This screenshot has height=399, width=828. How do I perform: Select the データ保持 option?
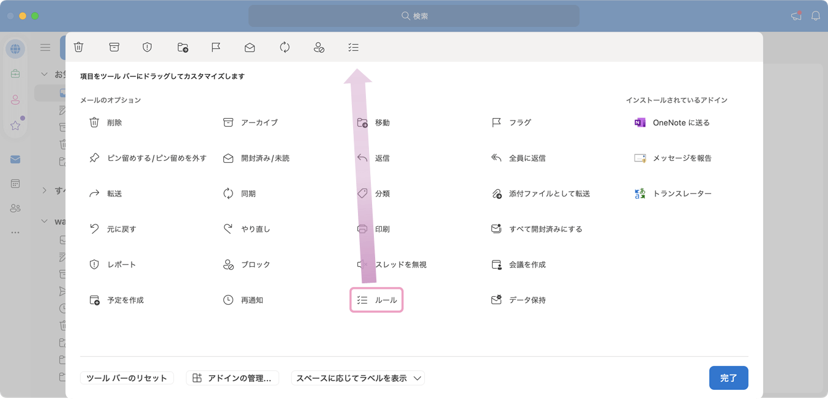(518, 300)
